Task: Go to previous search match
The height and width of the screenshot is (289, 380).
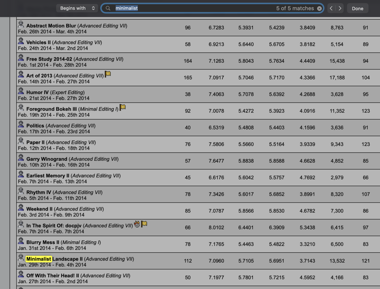Action: coord(331,8)
